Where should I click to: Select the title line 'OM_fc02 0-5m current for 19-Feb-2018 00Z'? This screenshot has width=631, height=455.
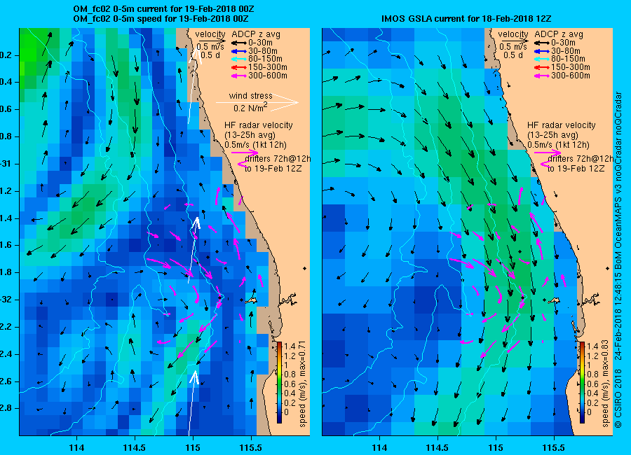point(163,9)
